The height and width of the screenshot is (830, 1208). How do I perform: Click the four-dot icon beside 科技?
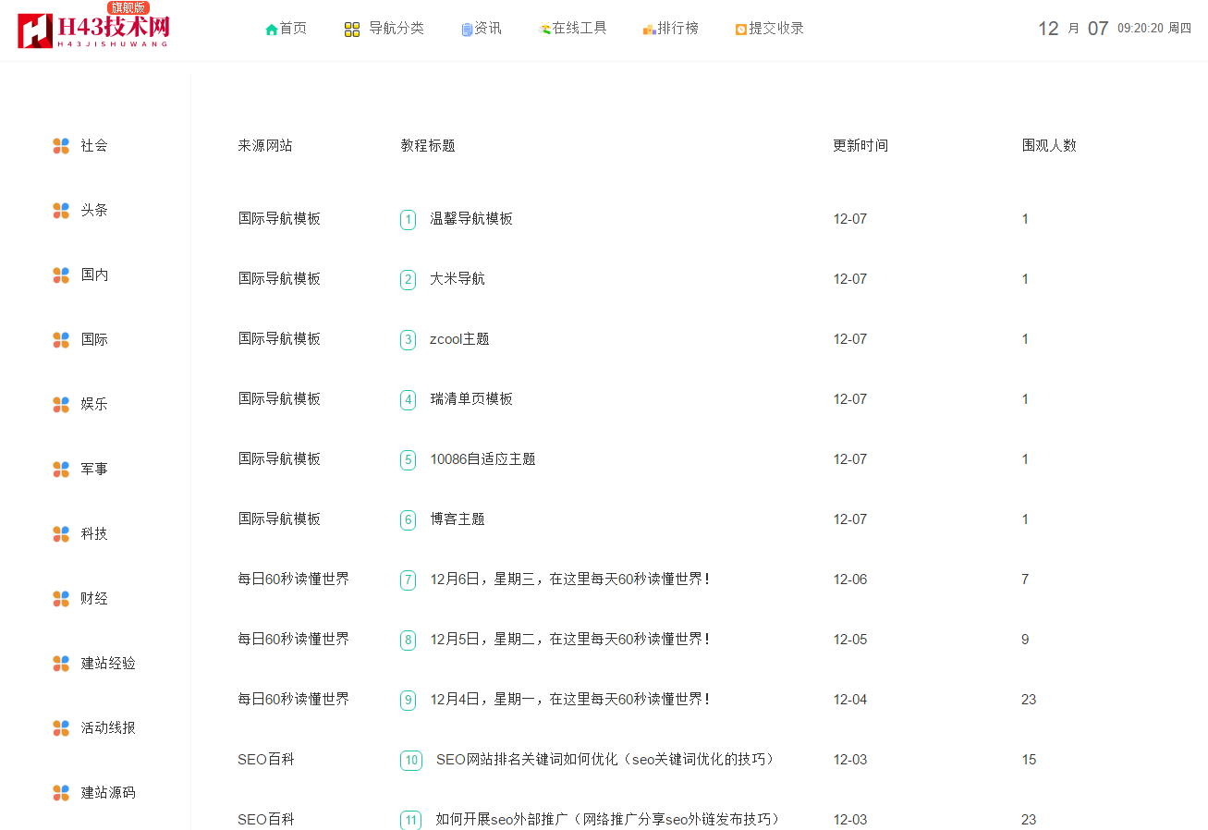tap(61, 534)
